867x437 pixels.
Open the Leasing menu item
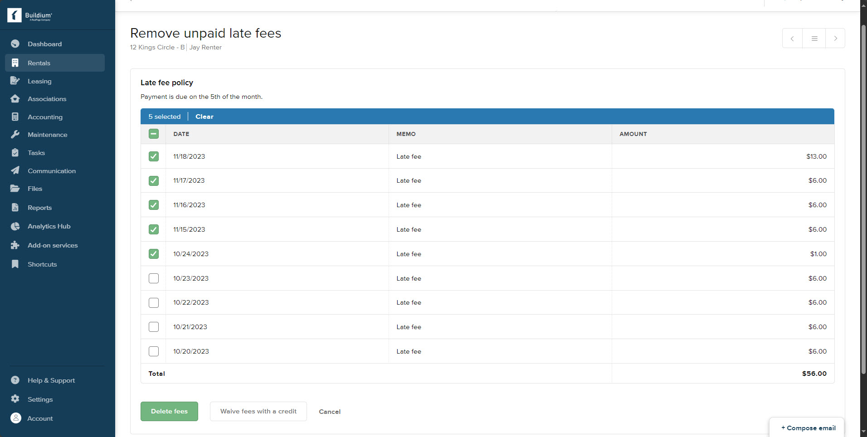pos(55,81)
